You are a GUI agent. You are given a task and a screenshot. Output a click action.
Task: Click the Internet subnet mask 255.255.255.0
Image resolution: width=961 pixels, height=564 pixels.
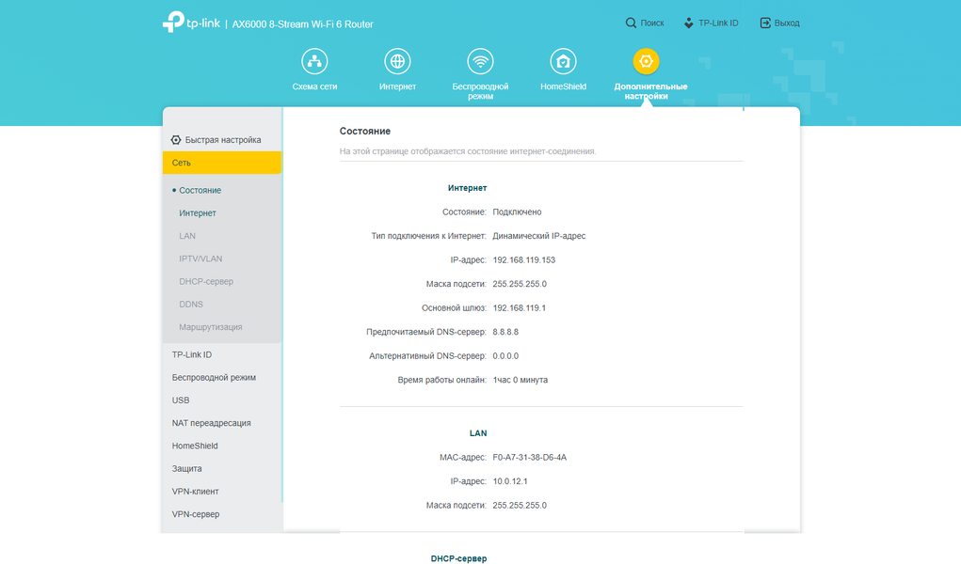coord(520,284)
